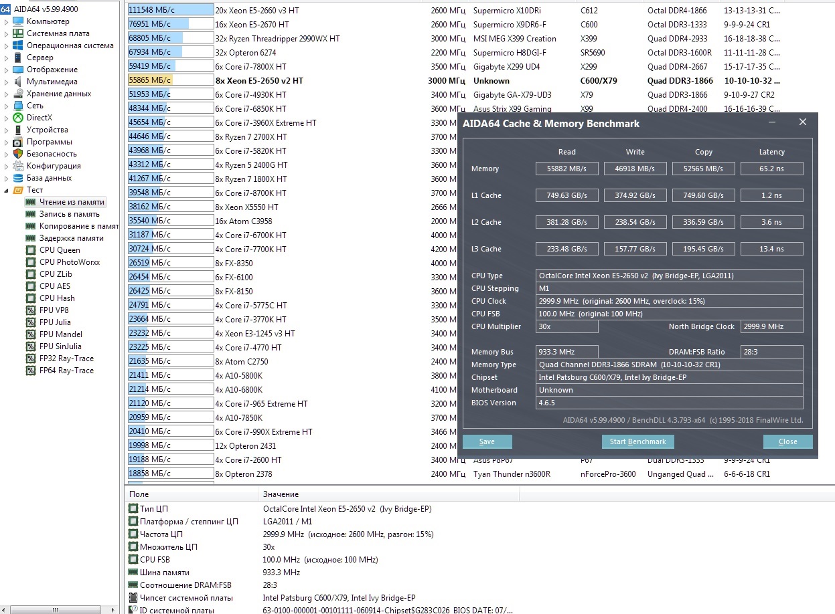Click the AIDA64 root icon in tree
This screenshot has height=614, width=835.
(5, 9)
